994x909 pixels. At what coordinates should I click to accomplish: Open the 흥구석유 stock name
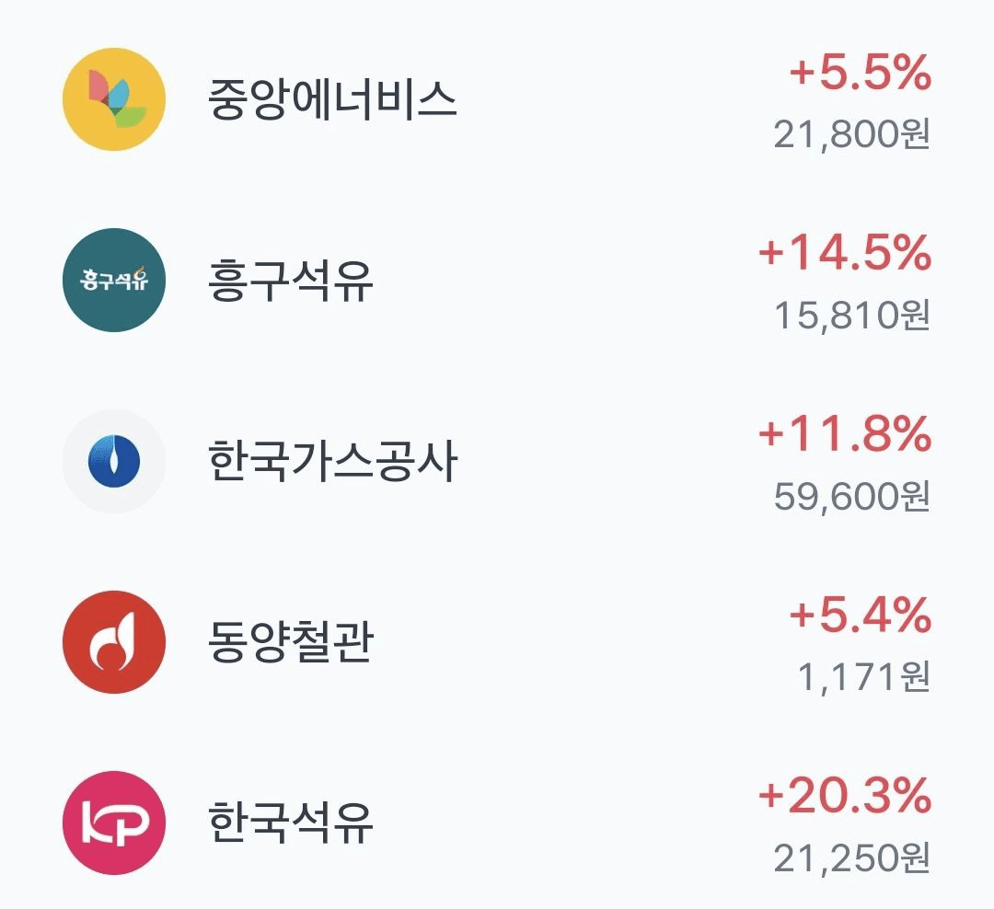point(290,281)
